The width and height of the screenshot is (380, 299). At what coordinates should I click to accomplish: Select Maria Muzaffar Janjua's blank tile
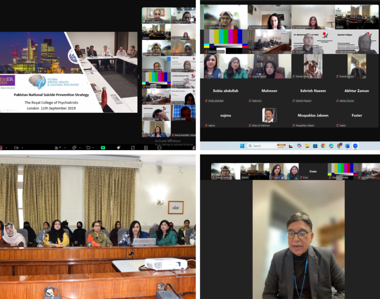(x=184, y=129)
